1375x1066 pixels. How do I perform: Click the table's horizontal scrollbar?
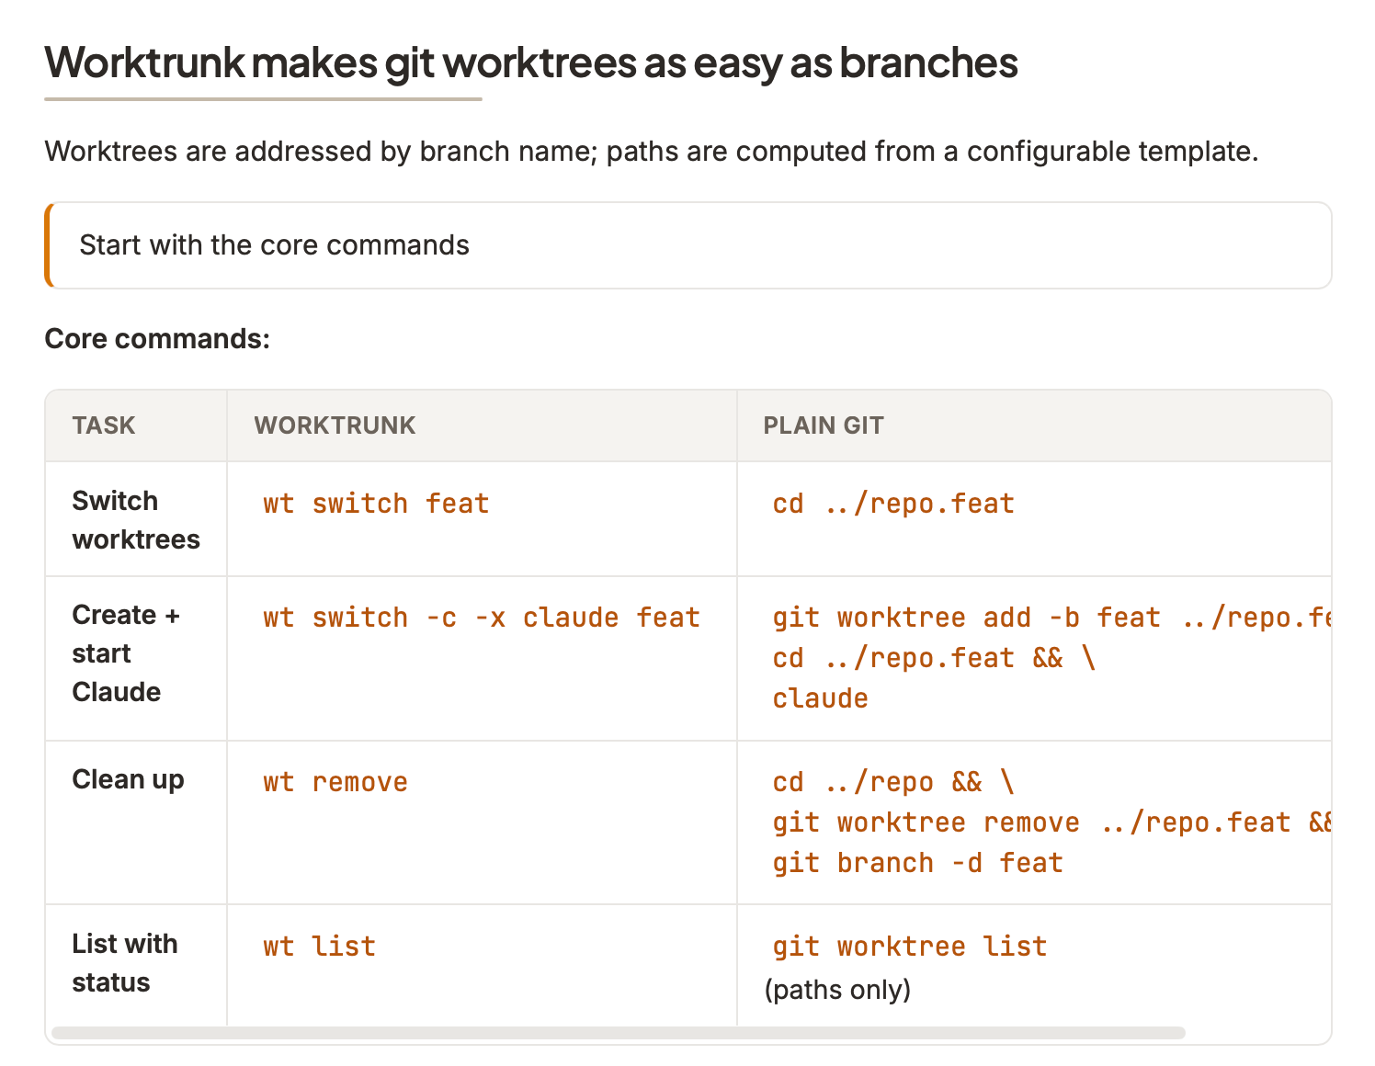tap(618, 1033)
